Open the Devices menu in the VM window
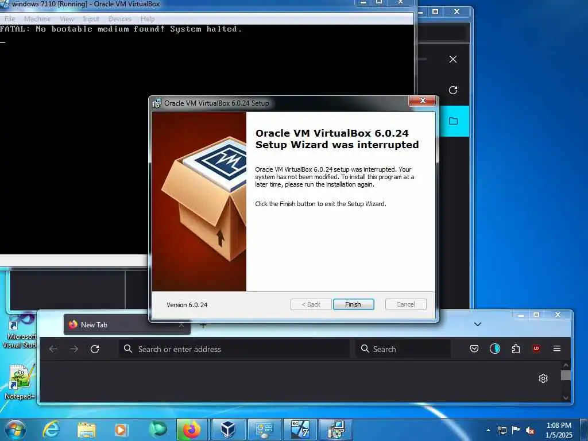 tap(120, 19)
